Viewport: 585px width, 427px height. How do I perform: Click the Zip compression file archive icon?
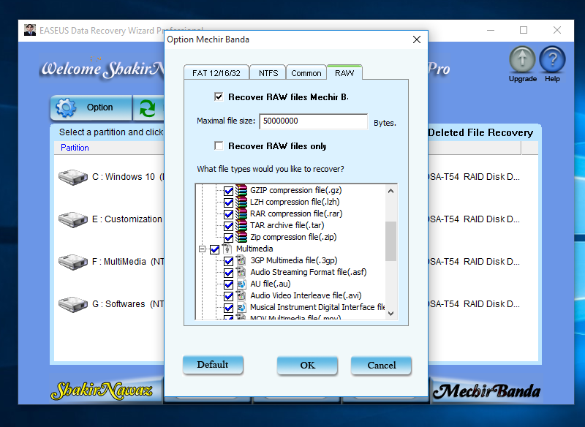pyautogui.click(x=241, y=237)
